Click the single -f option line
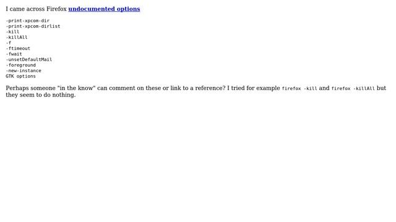 pos(8,43)
